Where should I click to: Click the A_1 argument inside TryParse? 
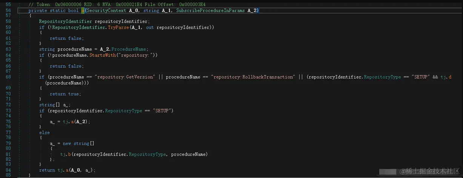135,27
